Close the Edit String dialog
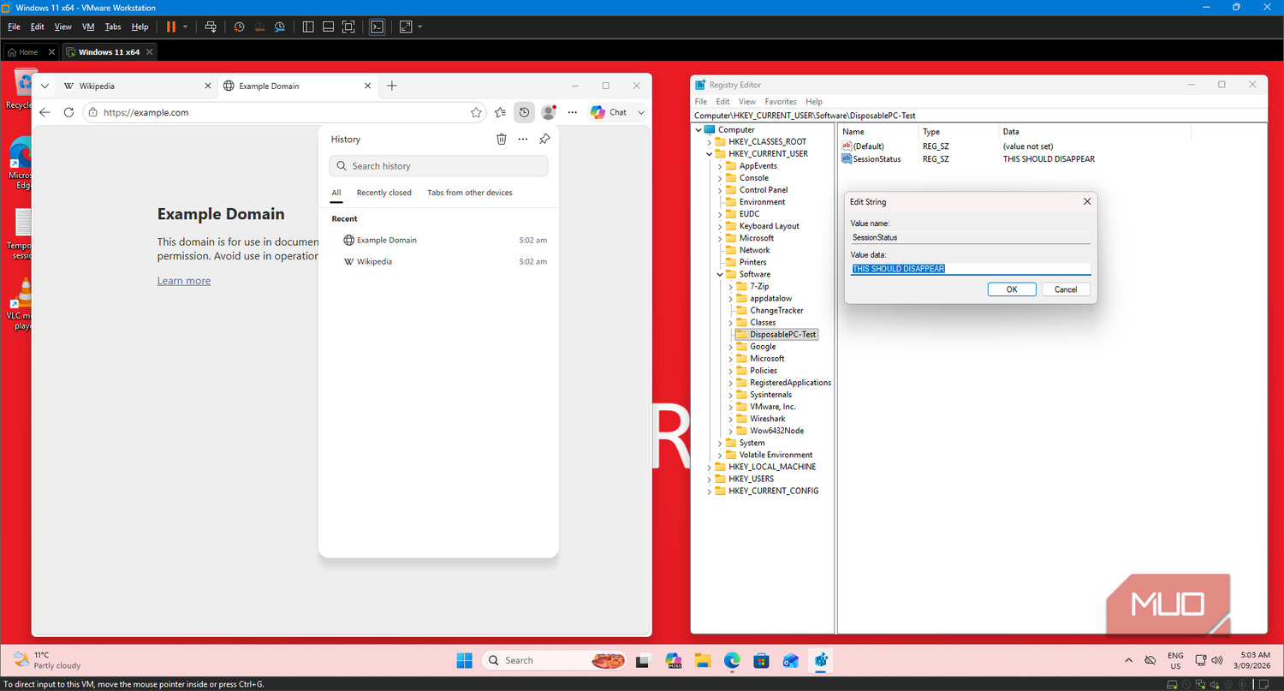Screen dimensions: 1284x691 coord(1087,202)
